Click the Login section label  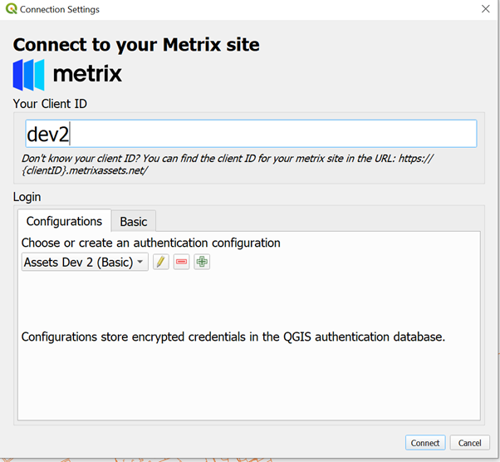27,197
